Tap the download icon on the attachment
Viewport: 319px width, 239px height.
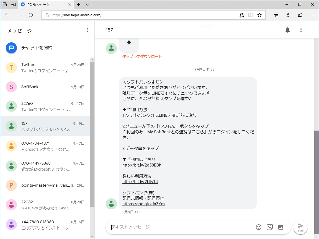coord(129,43)
